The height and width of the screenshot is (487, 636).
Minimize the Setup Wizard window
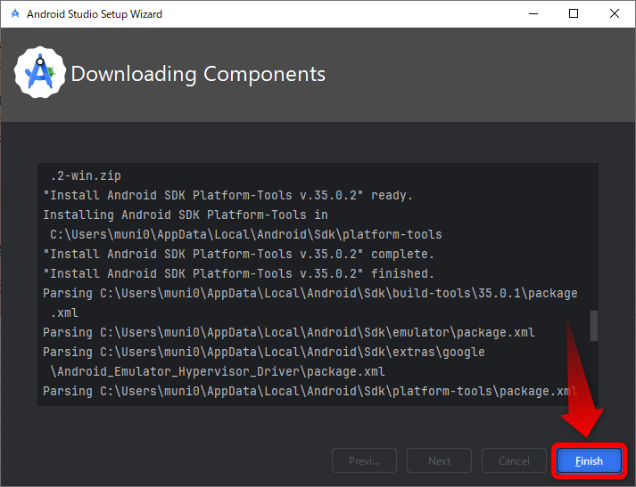533,13
